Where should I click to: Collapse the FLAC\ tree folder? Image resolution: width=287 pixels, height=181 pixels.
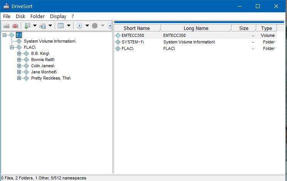pos(12,48)
